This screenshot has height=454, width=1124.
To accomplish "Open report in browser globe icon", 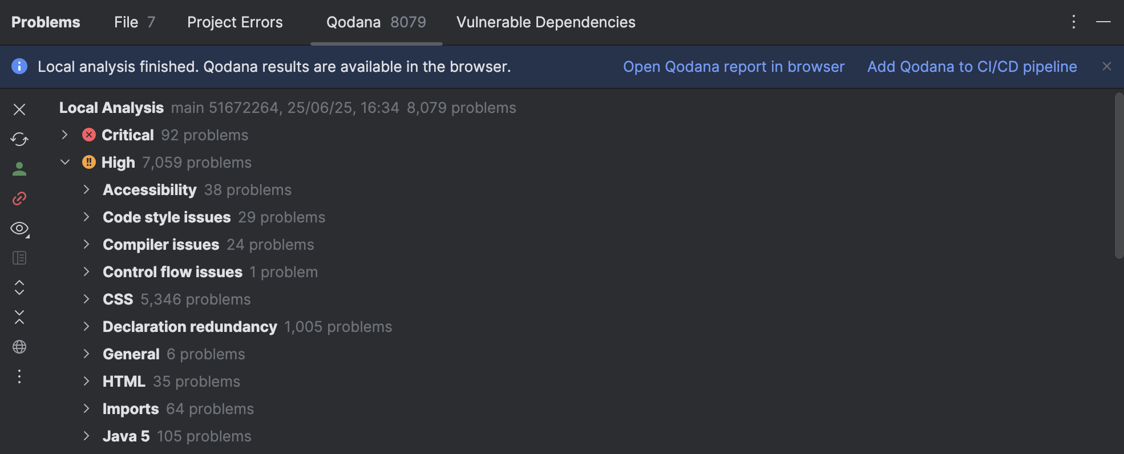I will pos(19,347).
